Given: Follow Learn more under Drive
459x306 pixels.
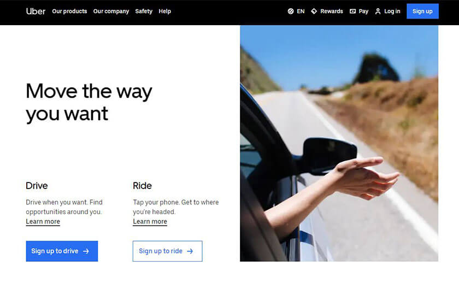Looking at the screenshot, I should (x=43, y=222).
